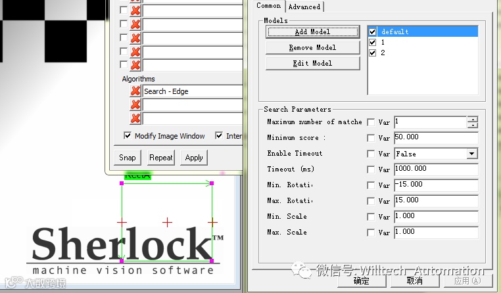Click the Timeout field showing 1000.000
The image size is (501, 293).
click(436, 169)
